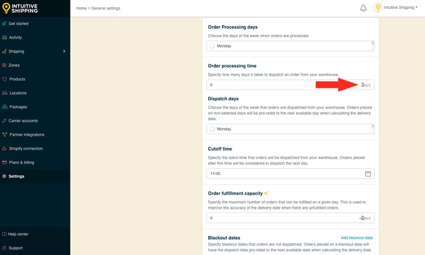
Task: Click the Intuitive Shipping logo
Action: click(20, 8)
